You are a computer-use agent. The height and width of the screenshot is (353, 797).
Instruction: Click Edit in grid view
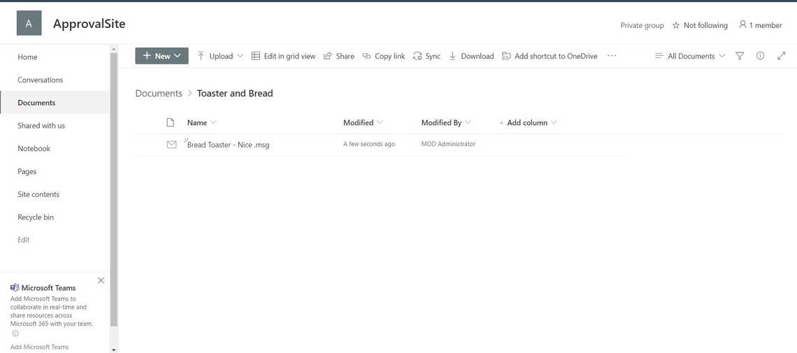pyautogui.click(x=284, y=56)
